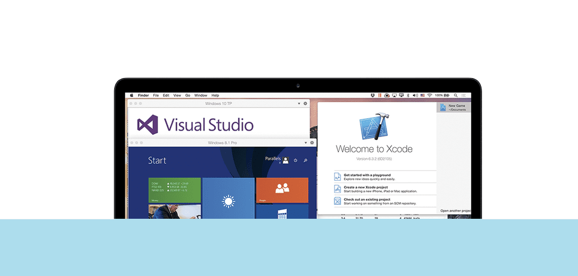Click the cloud backup menu bar icon

click(387, 95)
